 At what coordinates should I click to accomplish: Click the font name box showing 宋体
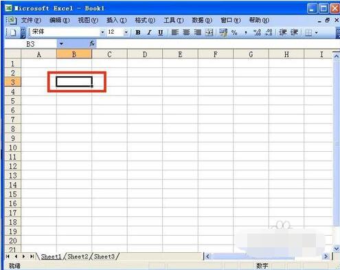(x=65, y=32)
